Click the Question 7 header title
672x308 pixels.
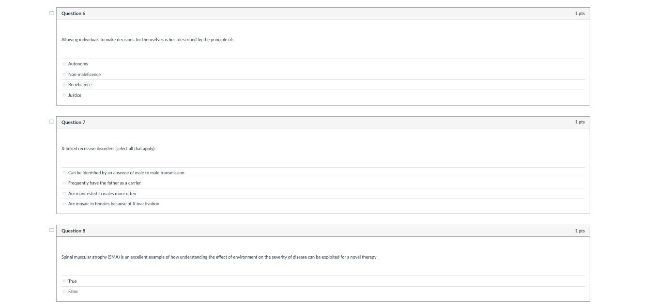coord(73,123)
